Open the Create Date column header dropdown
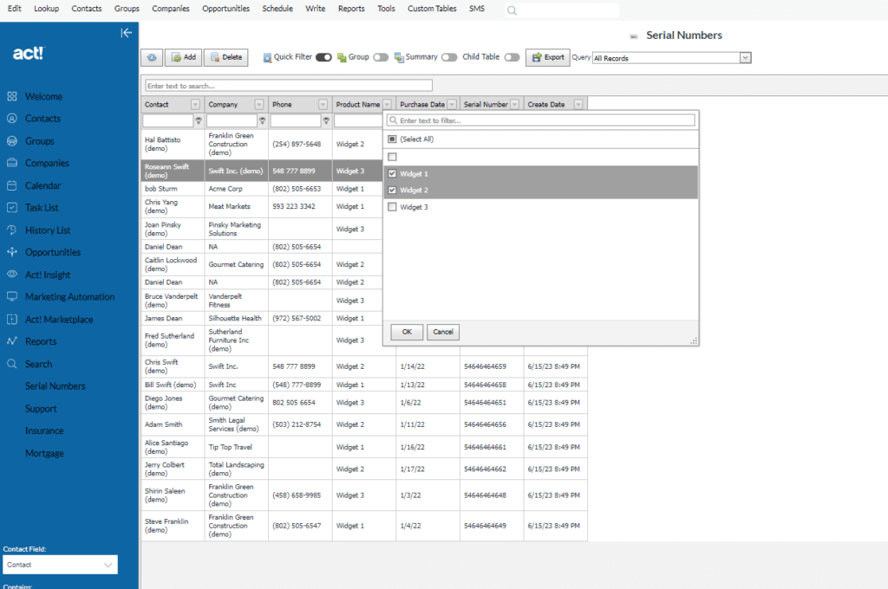888x589 pixels. point(578,105)
